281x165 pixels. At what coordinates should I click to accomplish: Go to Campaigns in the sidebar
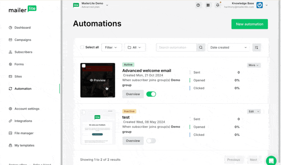[23, 40]
